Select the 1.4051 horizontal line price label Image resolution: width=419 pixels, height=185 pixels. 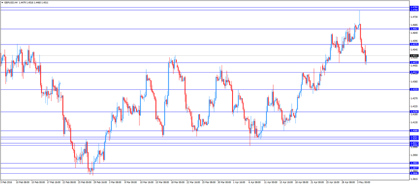pyautogui.click(x=414, y=137)
